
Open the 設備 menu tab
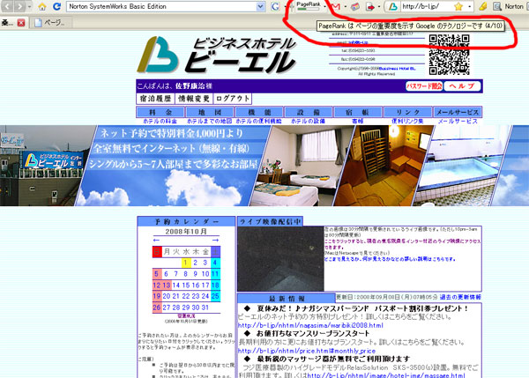pyautogui.click(x=309, y=112)
